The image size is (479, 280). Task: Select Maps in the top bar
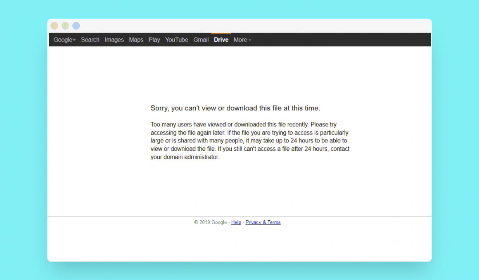pos(136,40)
